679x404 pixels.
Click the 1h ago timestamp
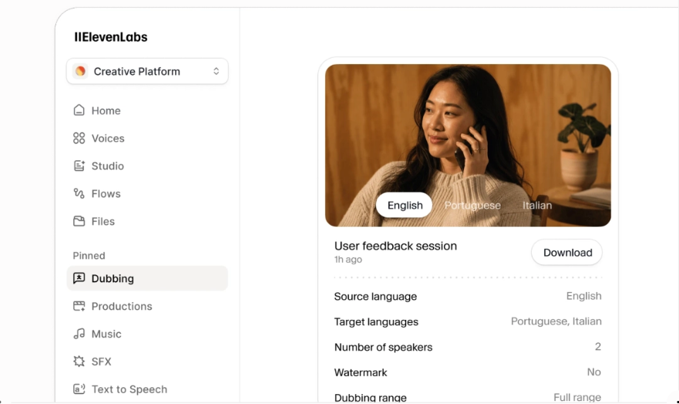point(348,259)
